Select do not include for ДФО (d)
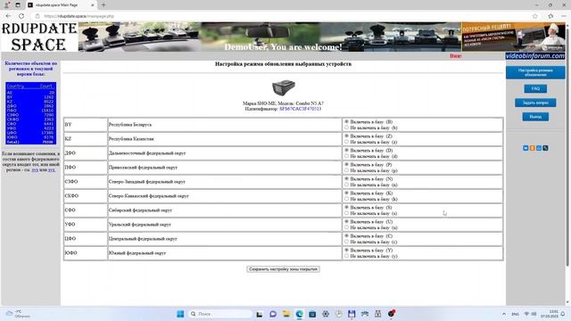This screenshot has height=321, width=571. pos(346,156)
